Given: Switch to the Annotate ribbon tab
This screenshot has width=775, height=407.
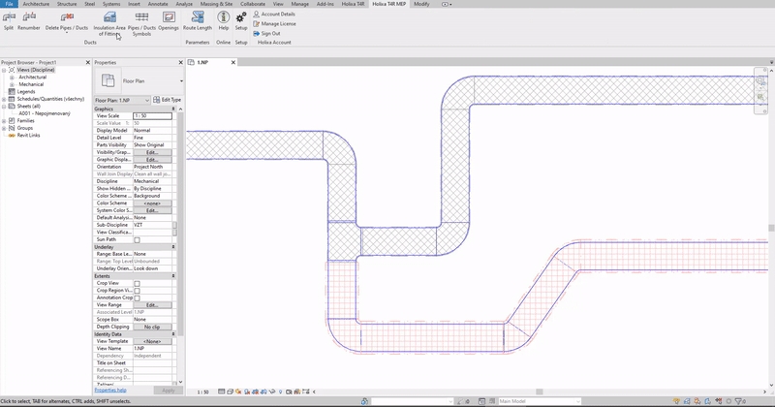Looking at the screenshot, I should pyautogui.click(x=157, y=4).
